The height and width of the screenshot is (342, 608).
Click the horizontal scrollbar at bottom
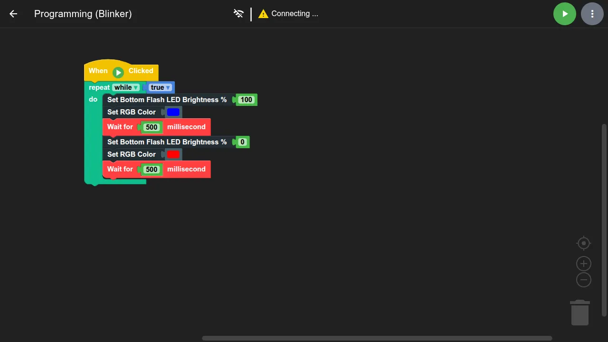pyautogui.click(x=377, y=338)
